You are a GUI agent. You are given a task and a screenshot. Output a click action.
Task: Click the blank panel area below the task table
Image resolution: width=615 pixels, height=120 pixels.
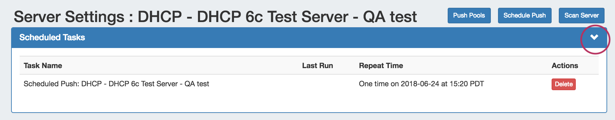coord(309,102)
